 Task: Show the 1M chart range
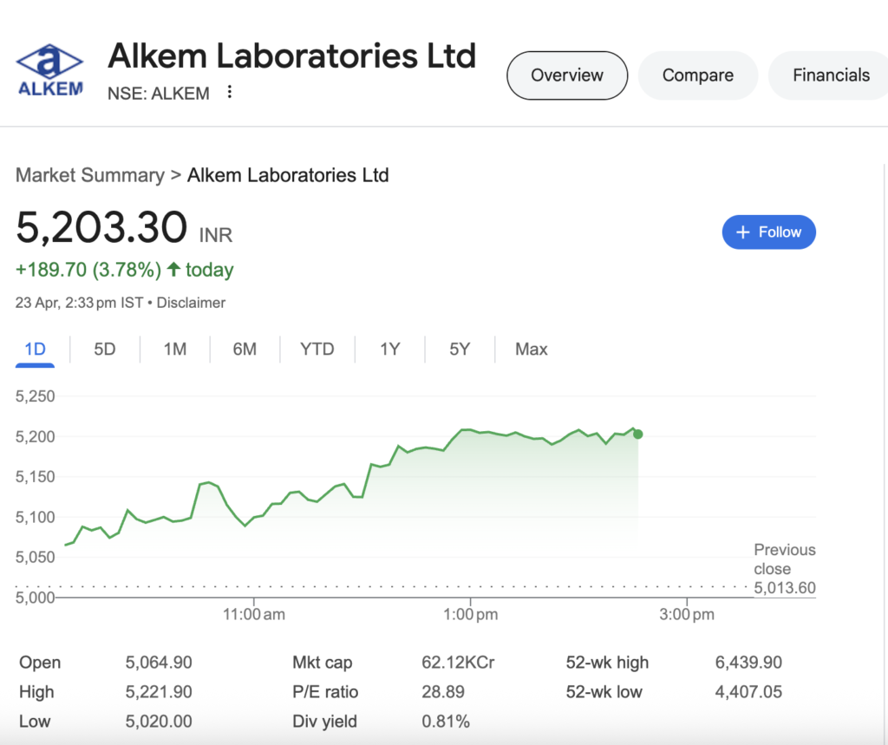[x=175, y=349]
